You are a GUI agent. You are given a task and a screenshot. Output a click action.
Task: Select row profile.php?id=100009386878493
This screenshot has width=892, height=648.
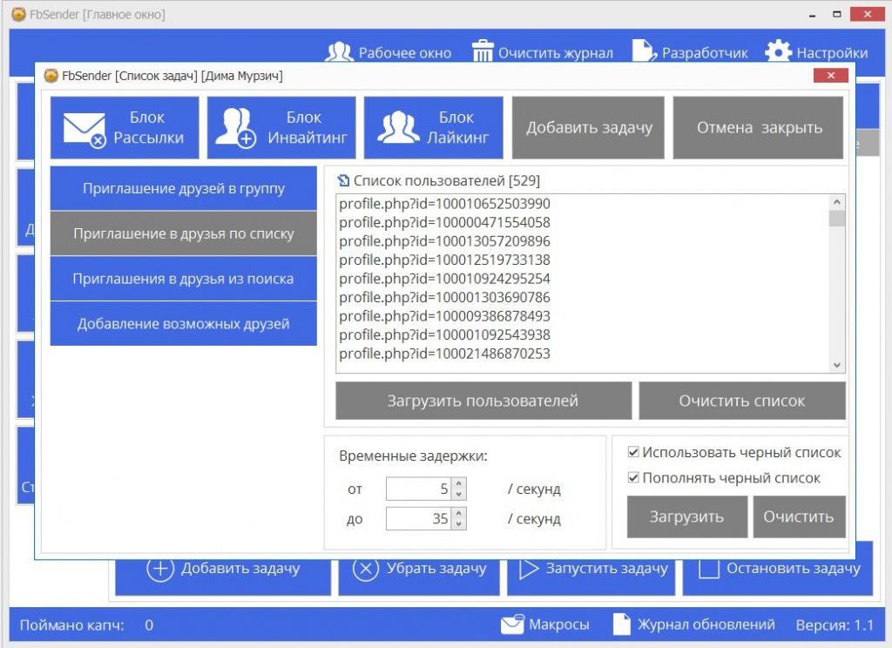tap(583, 316)
